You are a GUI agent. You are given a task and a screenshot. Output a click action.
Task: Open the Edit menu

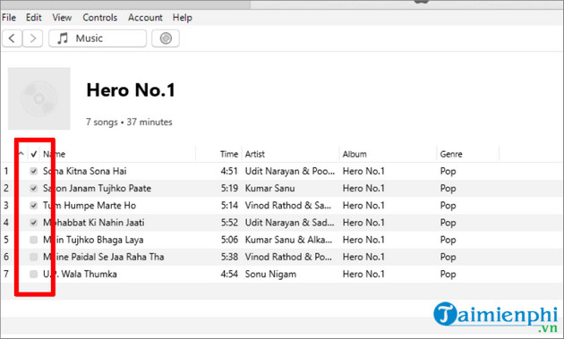pyautogui.click(x=33, y=17)
